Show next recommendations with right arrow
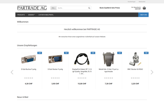This screenshot has height=102, width=164. click(x=152, y=72)
